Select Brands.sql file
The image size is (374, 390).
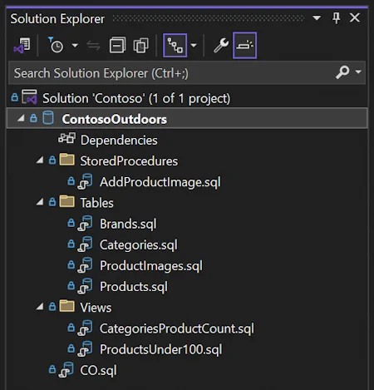coord(128,224)
